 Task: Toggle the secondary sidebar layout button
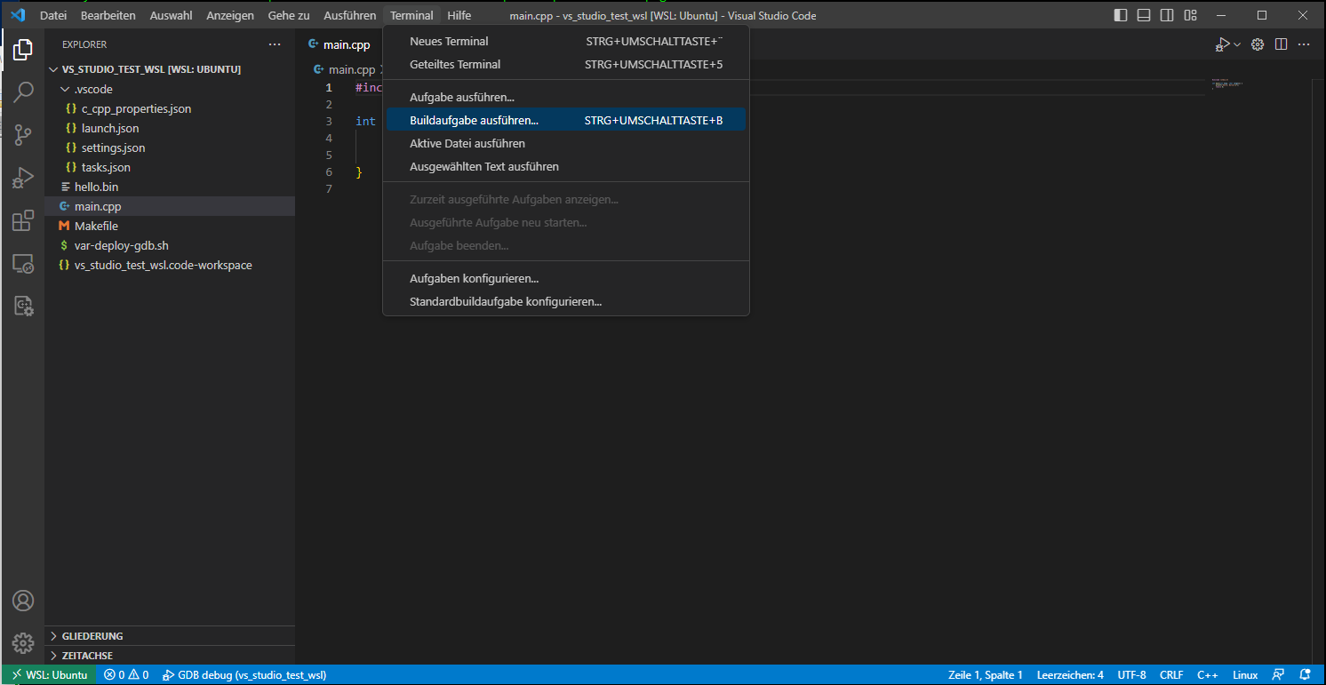click(1167, 16)
